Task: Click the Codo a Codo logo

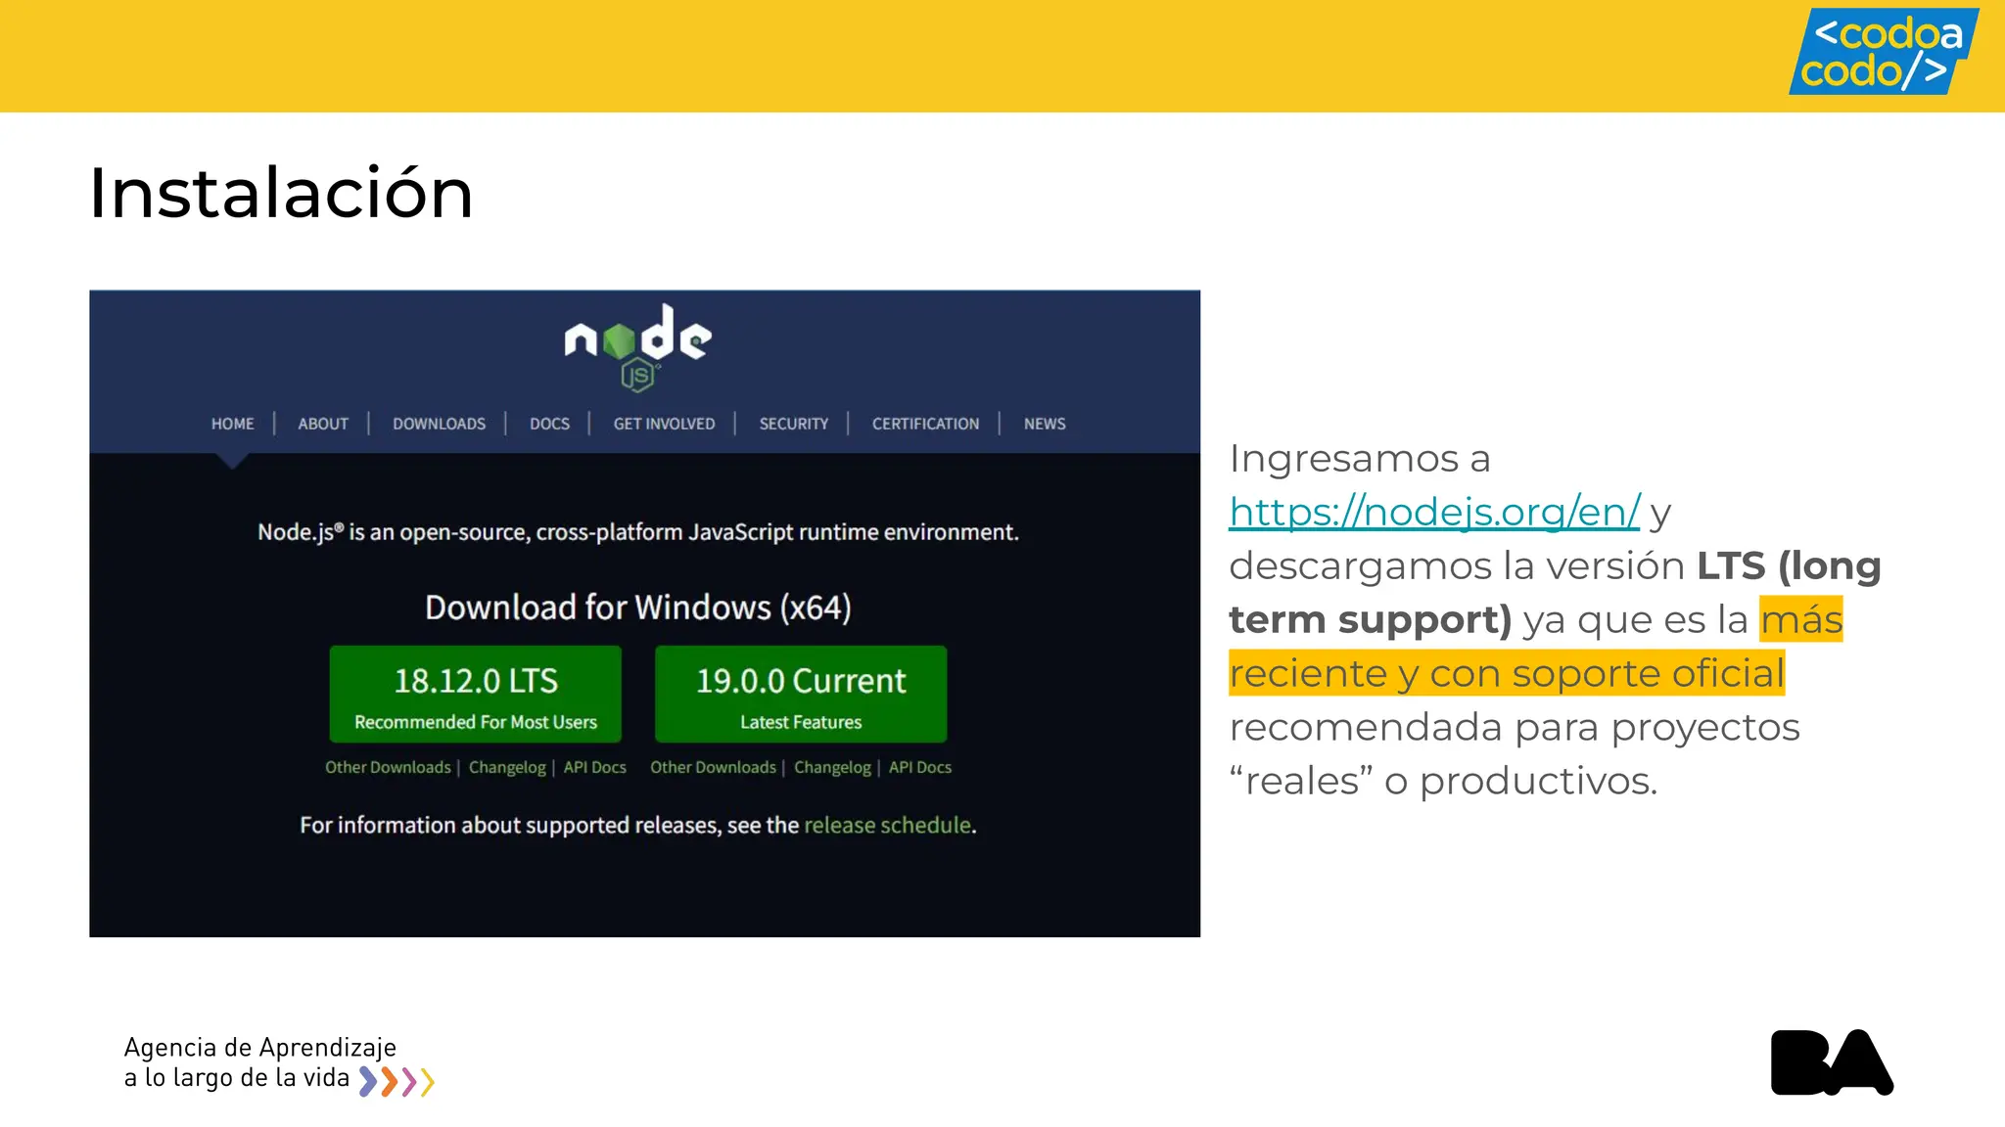Action: point(1884,52)
